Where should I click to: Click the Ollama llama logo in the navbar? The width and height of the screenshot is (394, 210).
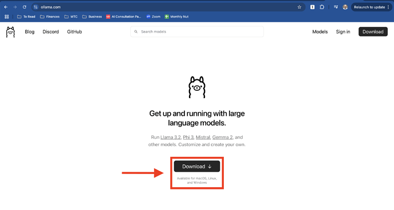coord(10,32)
